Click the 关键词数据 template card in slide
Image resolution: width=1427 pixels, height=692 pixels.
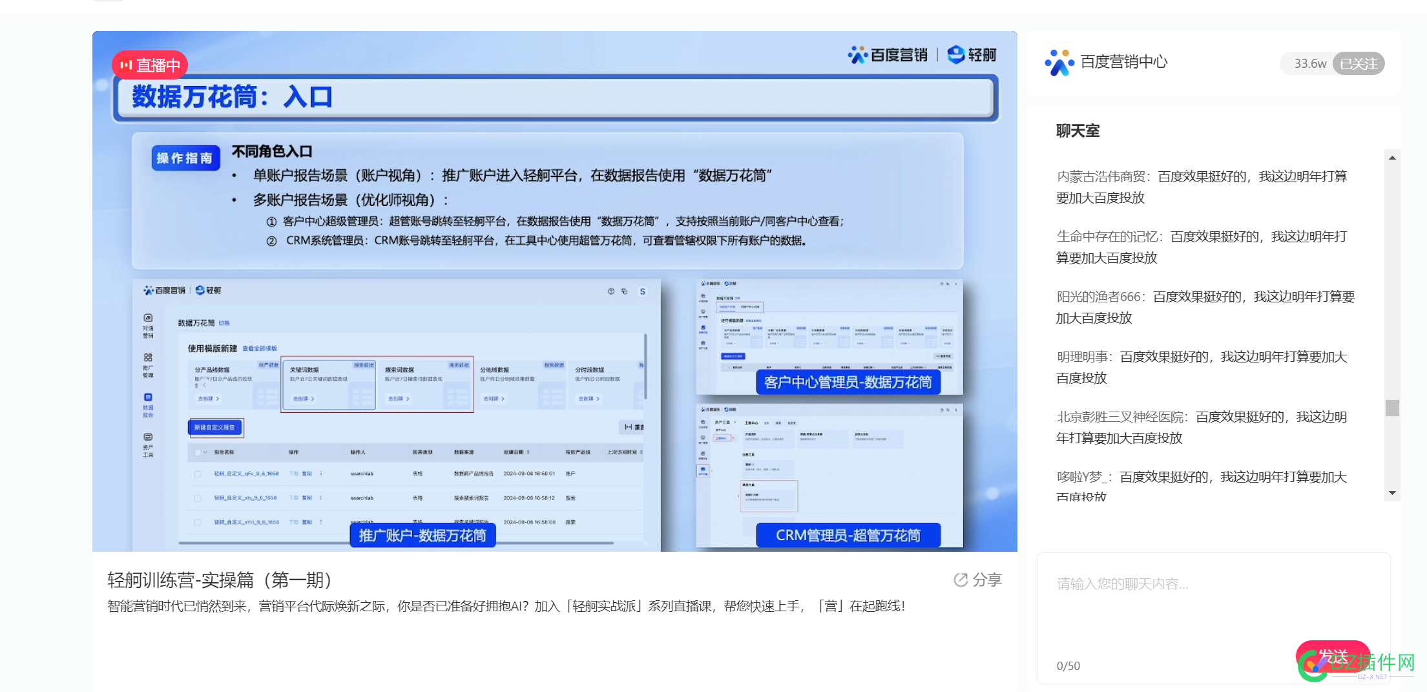click(x=329, y=384)
